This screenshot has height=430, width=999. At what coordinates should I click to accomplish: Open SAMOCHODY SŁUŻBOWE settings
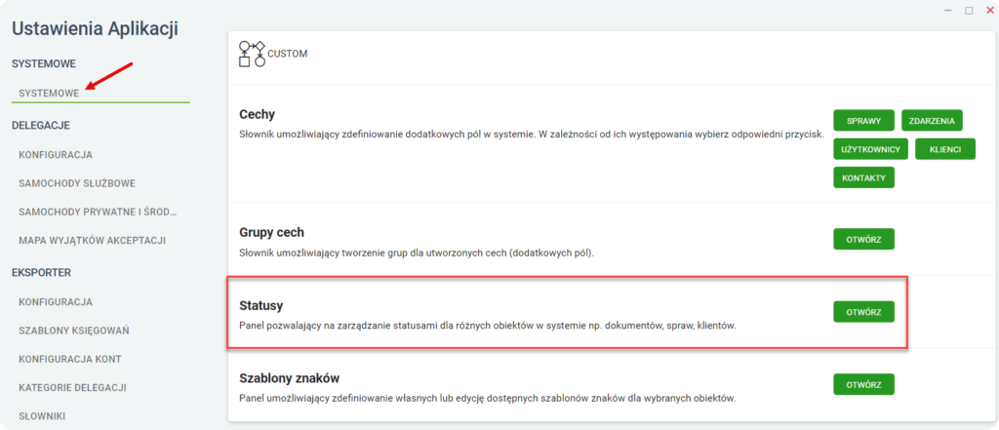click(77, 183)
